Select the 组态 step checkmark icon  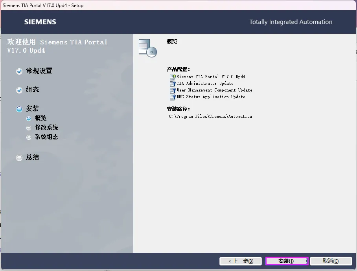(19, 90)
